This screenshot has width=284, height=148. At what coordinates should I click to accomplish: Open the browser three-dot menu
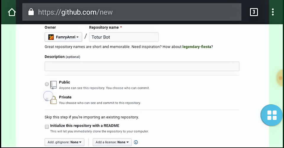click(273, 12)
